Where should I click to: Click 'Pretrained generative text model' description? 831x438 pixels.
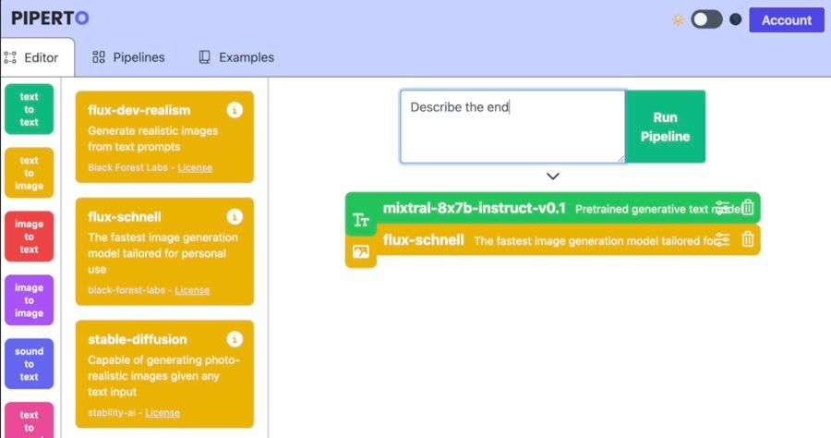click(x=657, y=209)
